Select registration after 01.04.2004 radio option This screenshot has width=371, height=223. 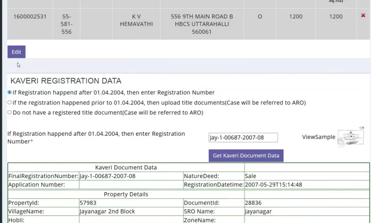[10, 92]
